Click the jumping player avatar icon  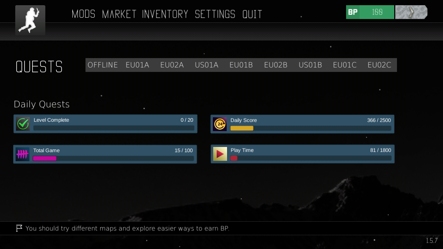click(30, 20)
